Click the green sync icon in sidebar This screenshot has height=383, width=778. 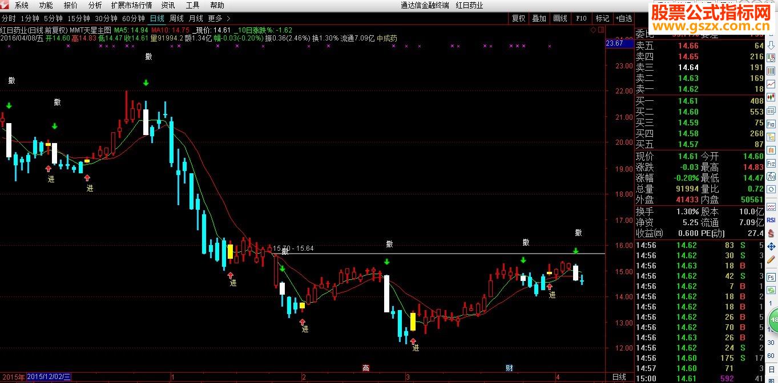pyautogui.click(x=771, y=291)
